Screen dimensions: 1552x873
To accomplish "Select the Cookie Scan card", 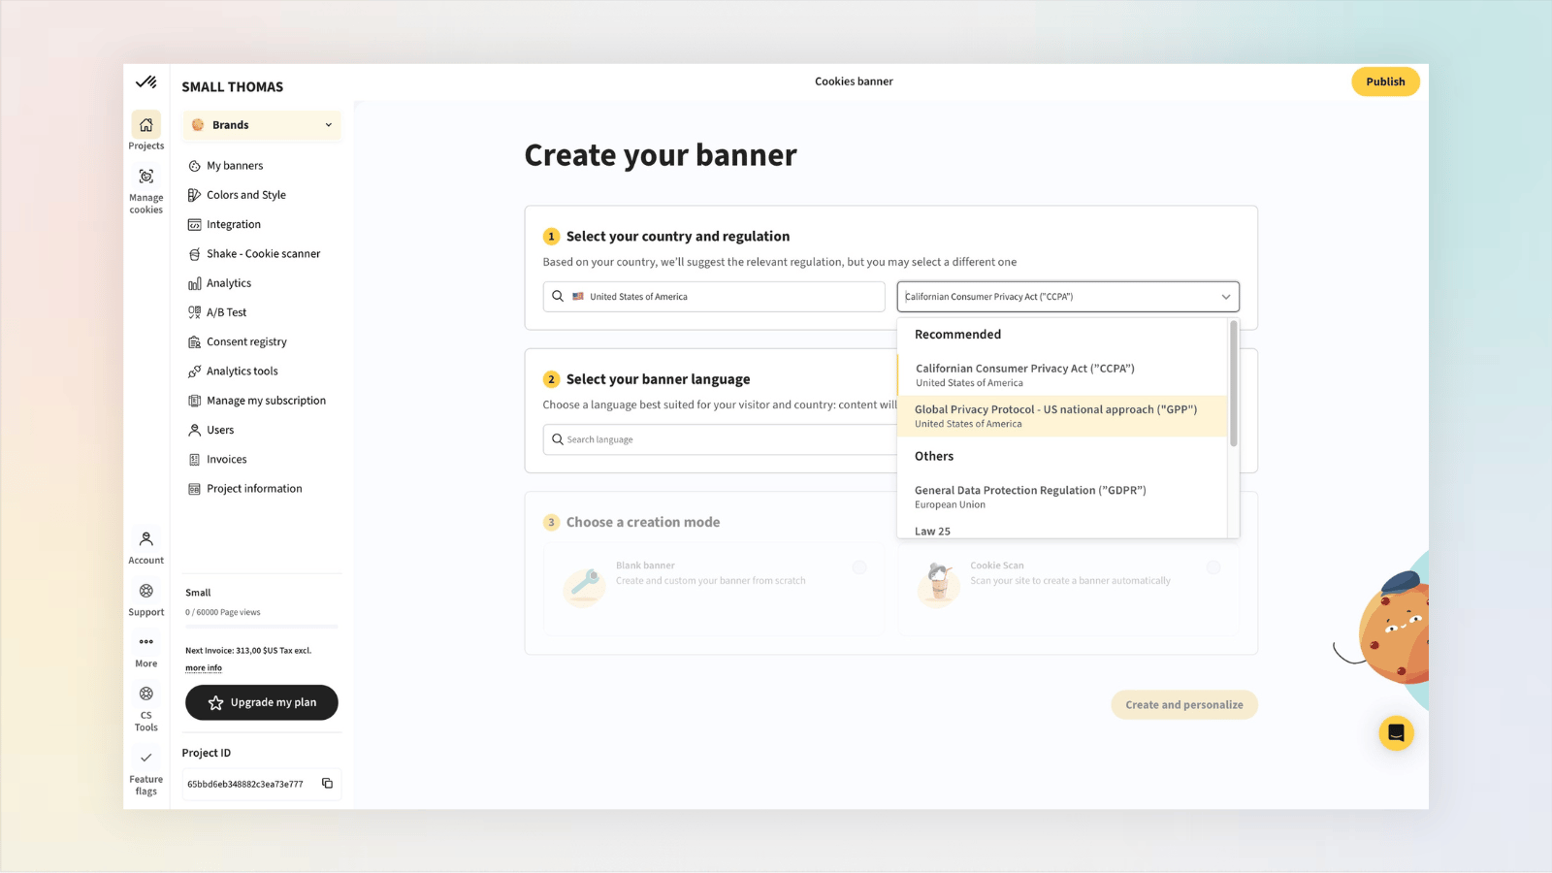I will coord(1068,590).
